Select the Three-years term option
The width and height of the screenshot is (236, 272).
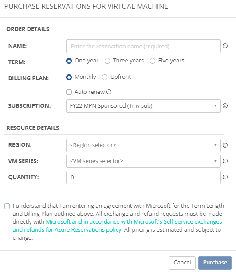tap(107, 61)
